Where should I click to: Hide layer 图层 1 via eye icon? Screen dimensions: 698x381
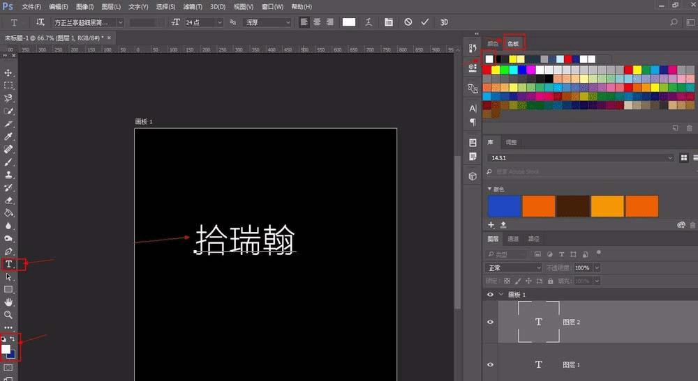490,364
